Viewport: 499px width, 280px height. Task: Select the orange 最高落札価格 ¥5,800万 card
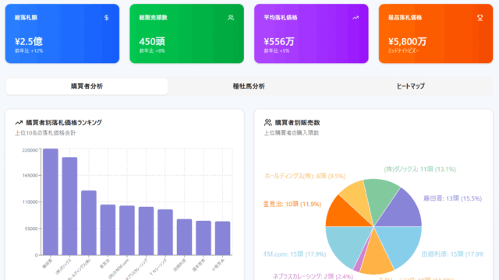436,33
